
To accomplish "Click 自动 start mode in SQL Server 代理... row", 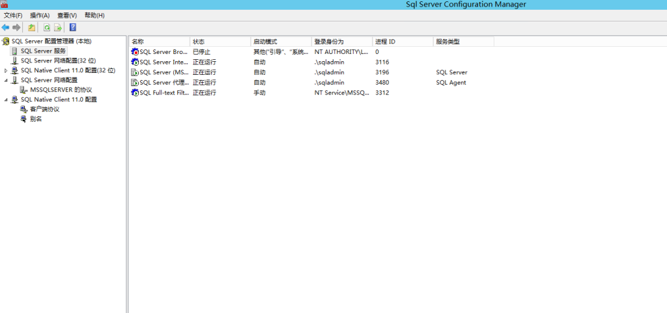I will click(x=259, y=83).
